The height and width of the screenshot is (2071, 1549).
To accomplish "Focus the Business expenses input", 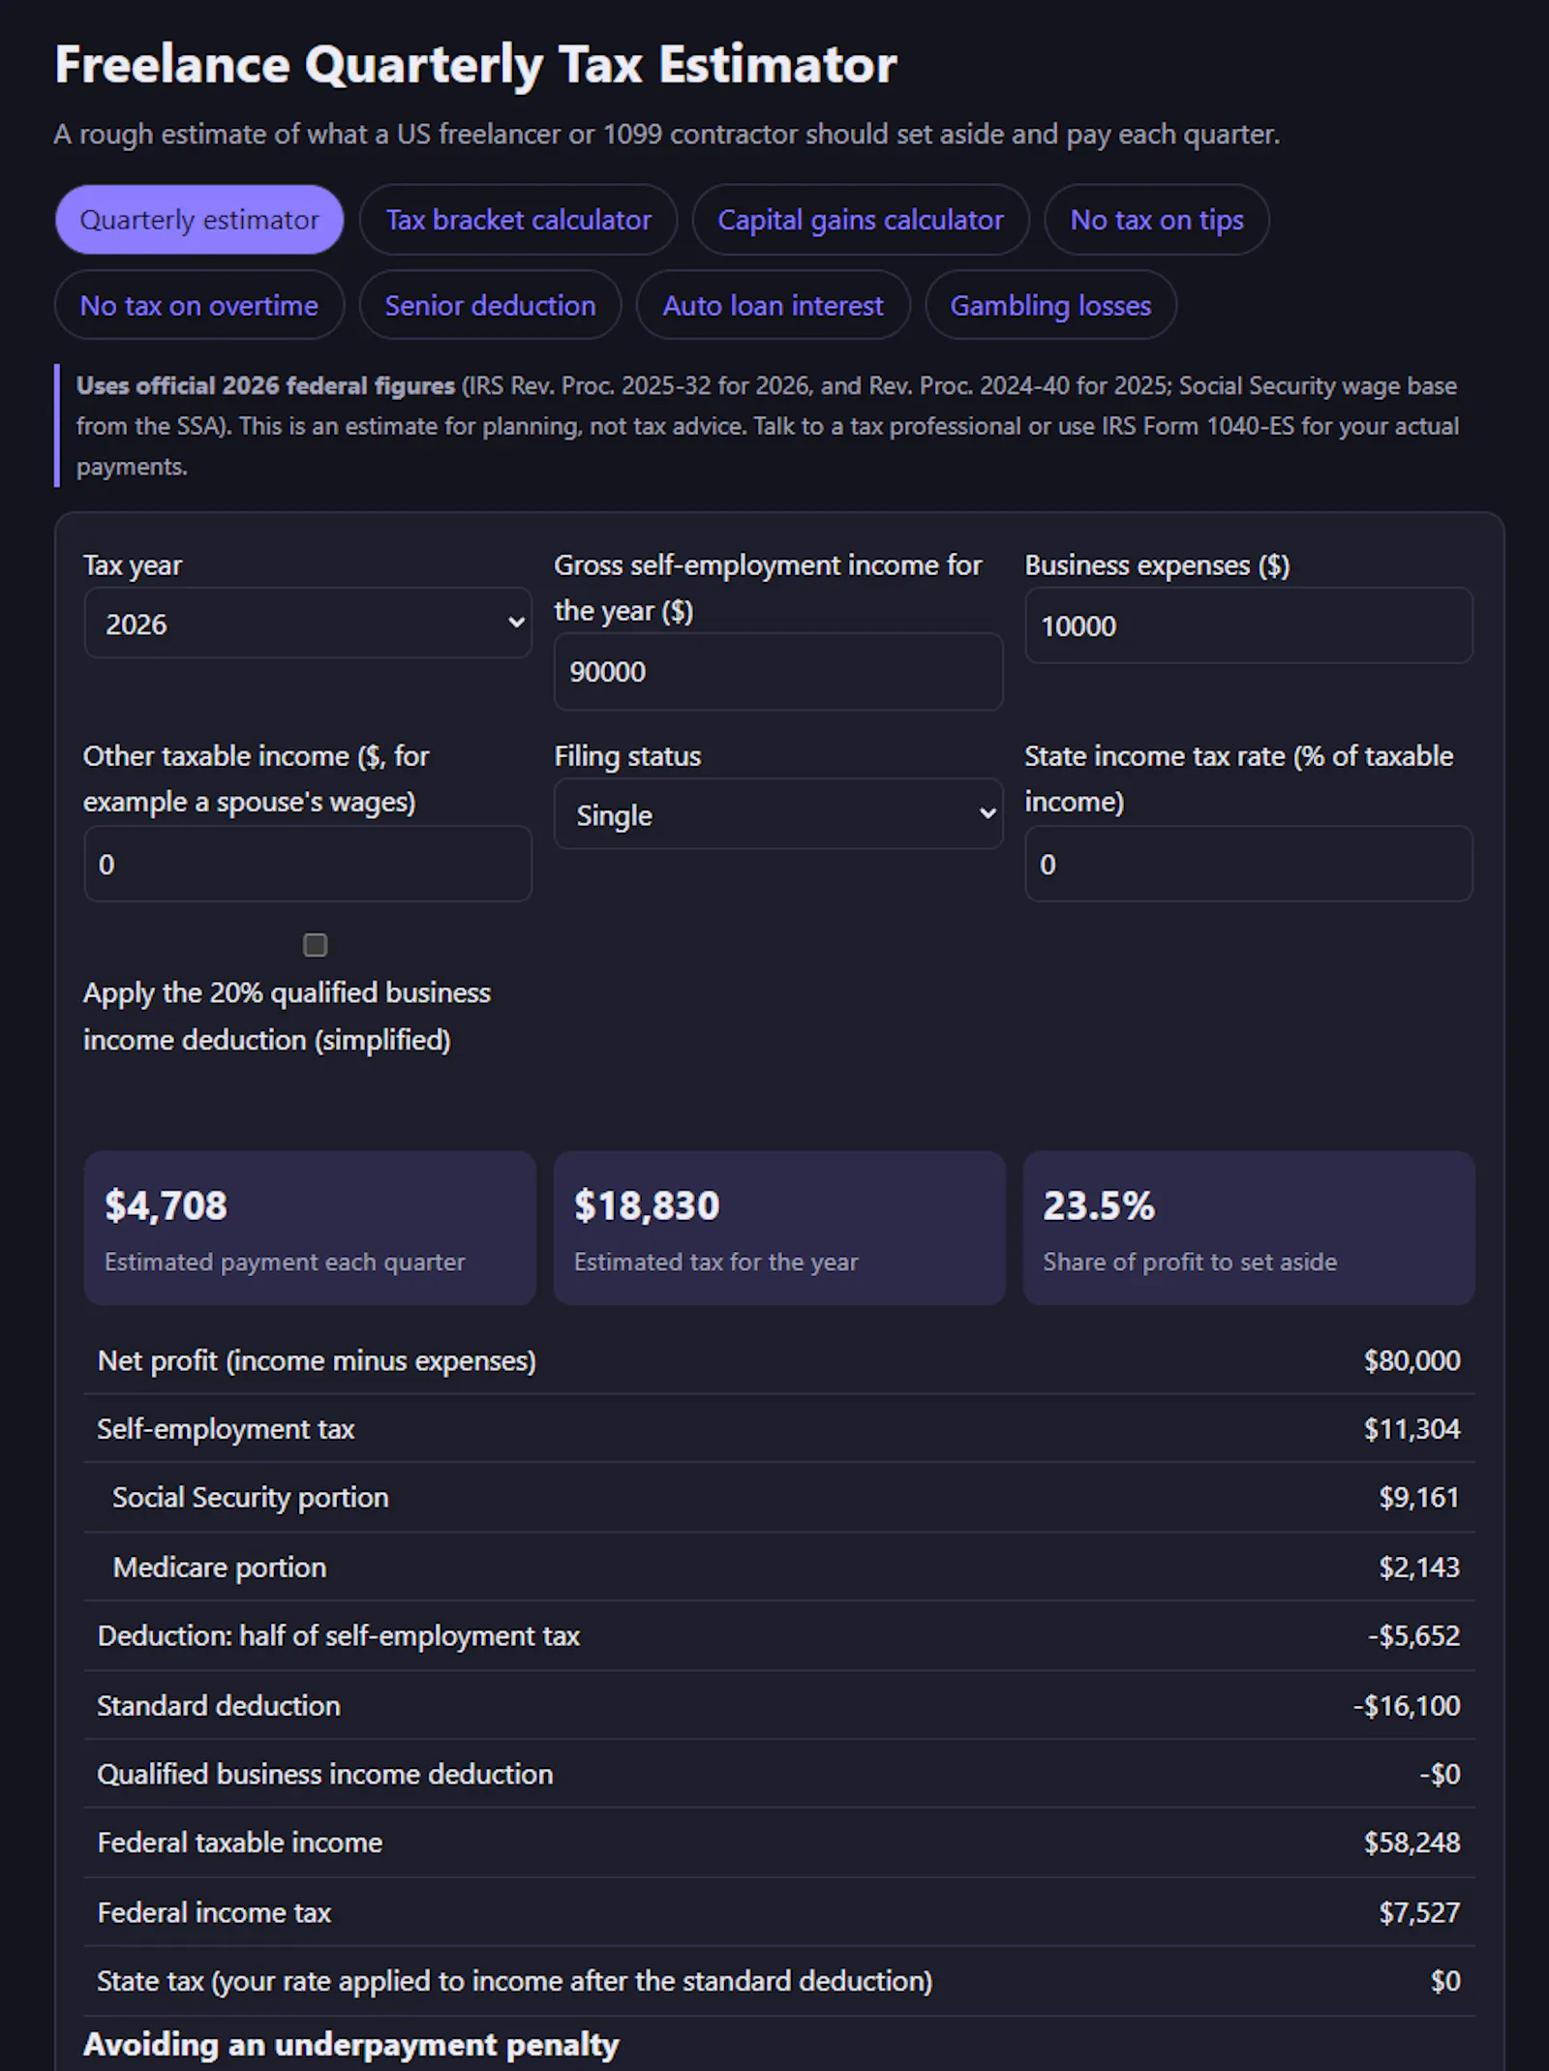I will [x=1249, y=625].
